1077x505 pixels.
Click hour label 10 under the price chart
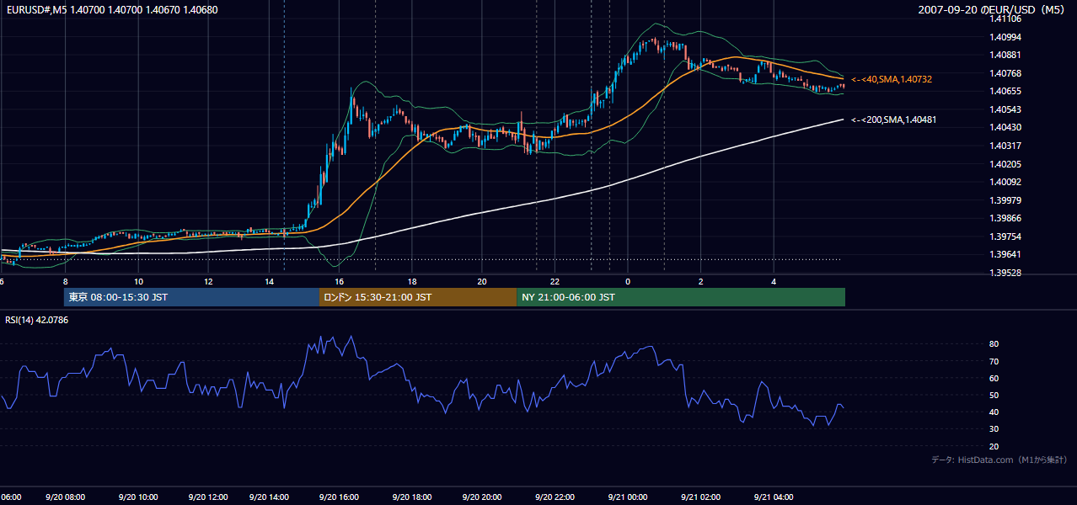(x=138, y=281)
